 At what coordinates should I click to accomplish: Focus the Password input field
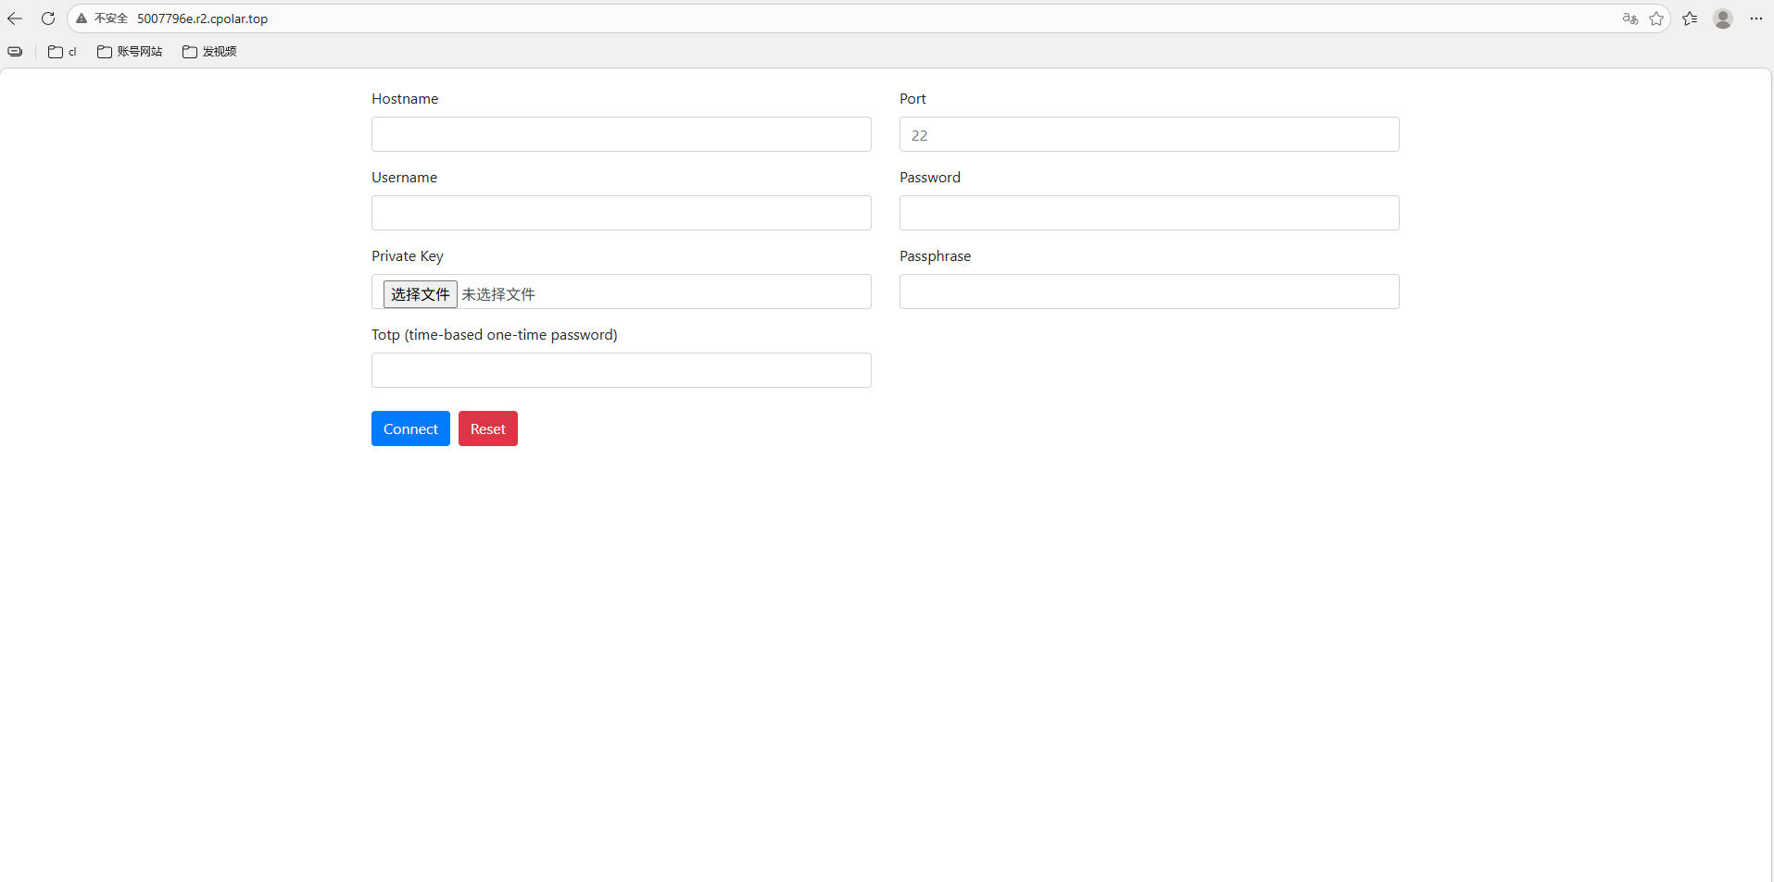point(1149,213)
